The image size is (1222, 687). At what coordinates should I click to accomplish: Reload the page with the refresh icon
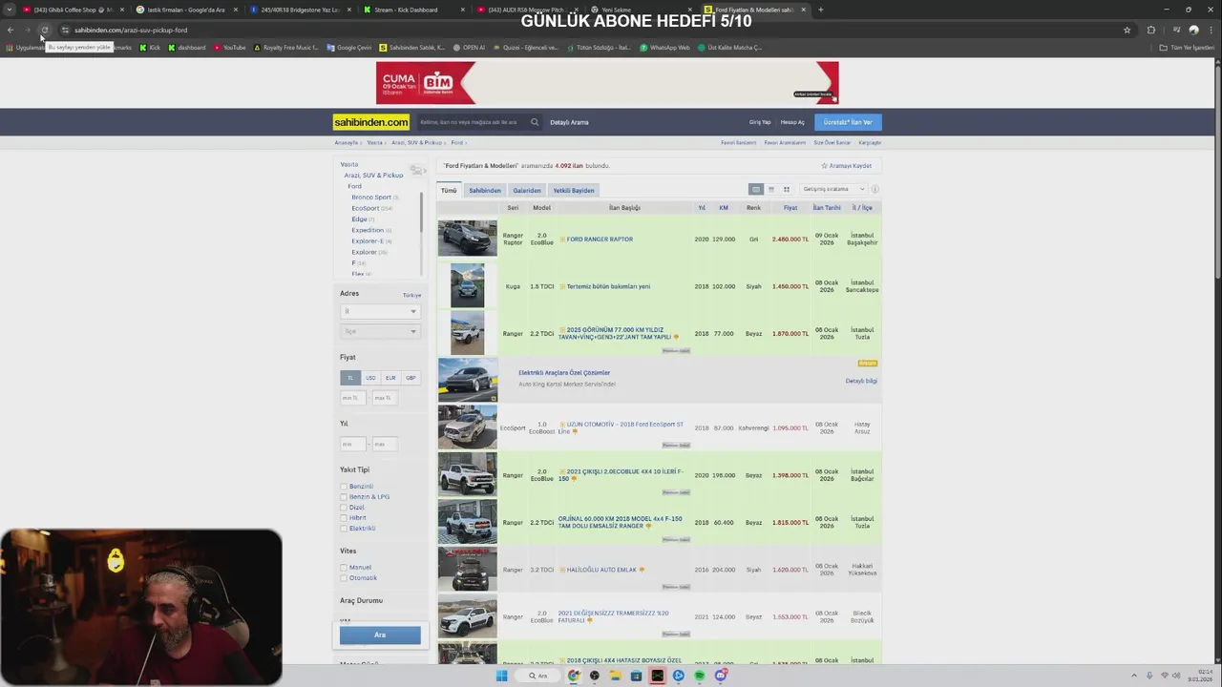click(44, 30)
